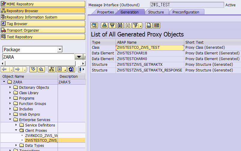Expand the Web Dynpro folder
241x151 pixels.
pos(10,114)
